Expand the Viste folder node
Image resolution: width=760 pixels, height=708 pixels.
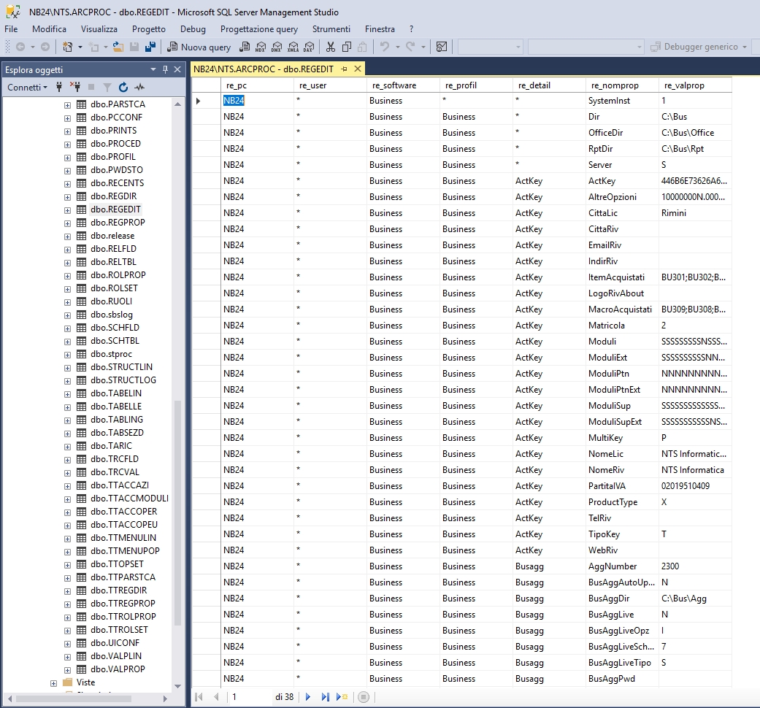(x=53, y=682)
